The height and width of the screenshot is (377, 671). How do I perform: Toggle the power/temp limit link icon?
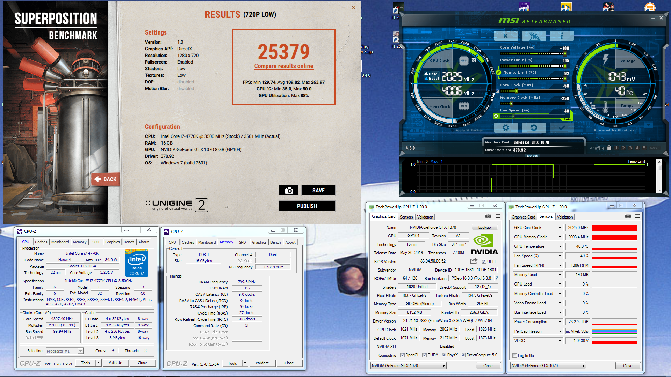498,72
